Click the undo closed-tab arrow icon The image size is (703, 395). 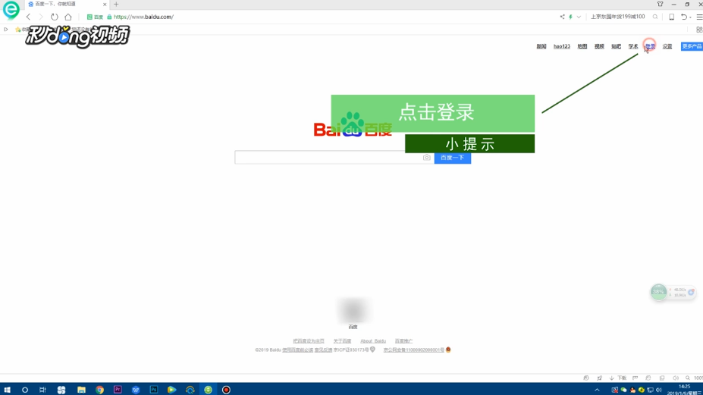(x=684, y=17)
